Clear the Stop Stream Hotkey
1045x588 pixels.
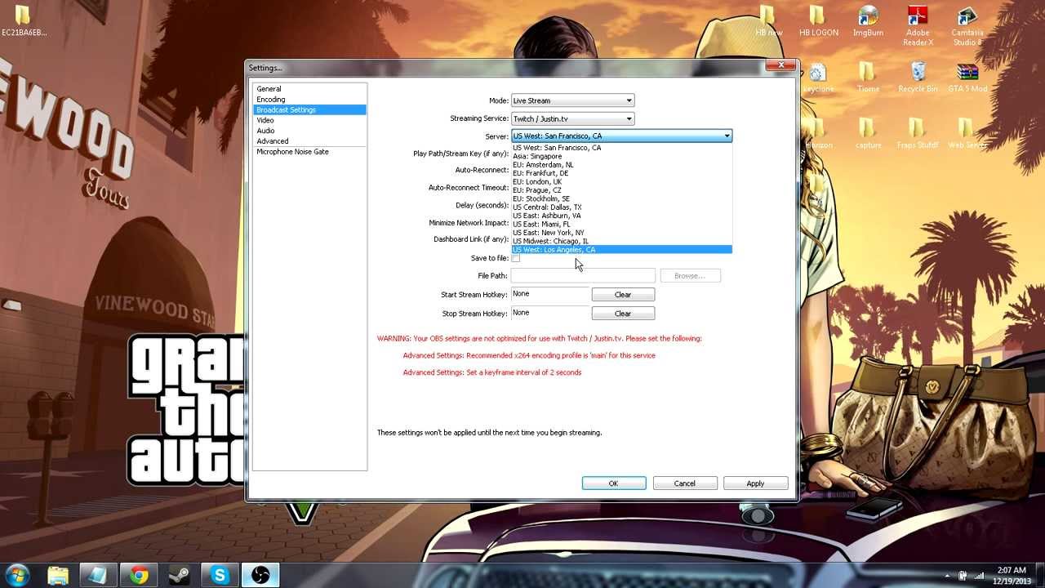623,314
